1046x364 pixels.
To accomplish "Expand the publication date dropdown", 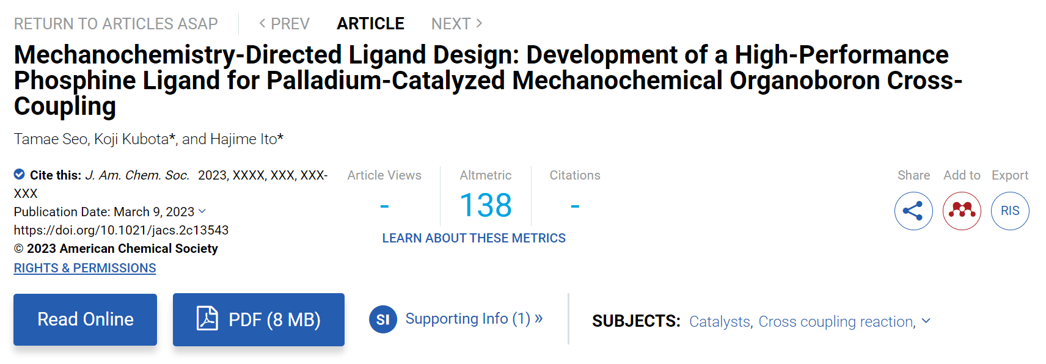I will (x=202, y=211).
